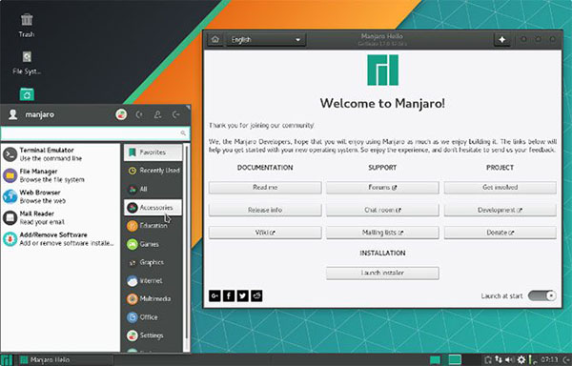Image resolution: width=572 pixels, height=366 pixels.
Task: Click the manjaro user avatar icon
Action: [13, 114]
